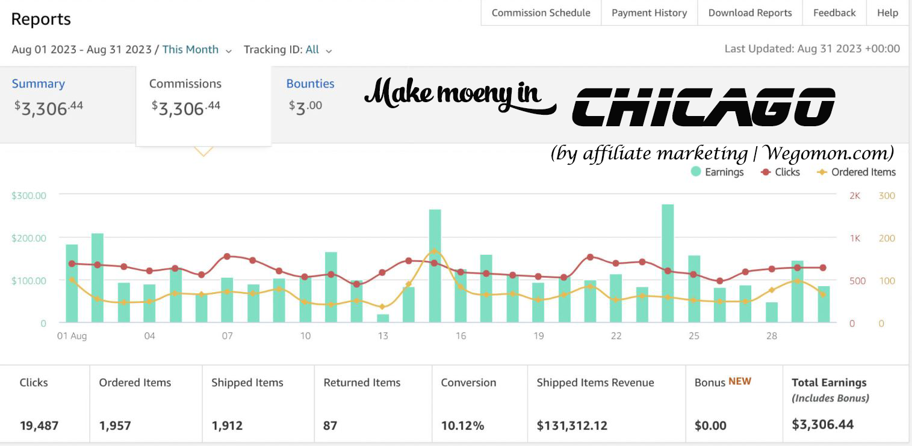Screen dimensions: 912x446
Task: Open the Feedback tab
Action: (834, 13)
